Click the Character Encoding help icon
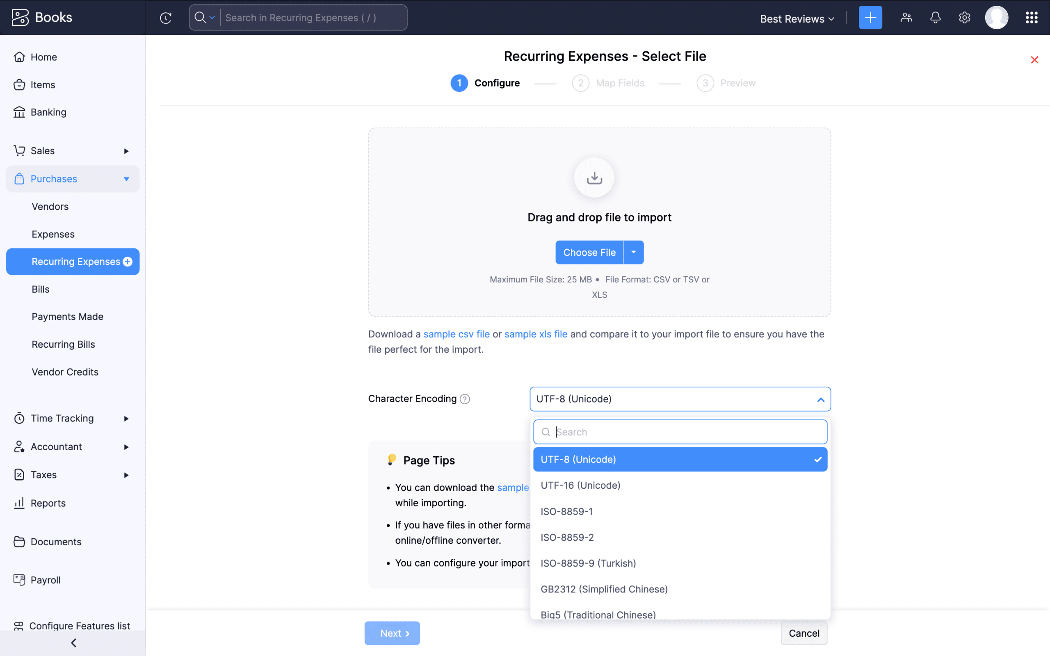The height and width of the screenshot is (656, 1050). tap(465, 399)
